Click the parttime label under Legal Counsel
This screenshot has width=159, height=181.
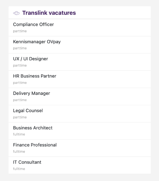20,117
